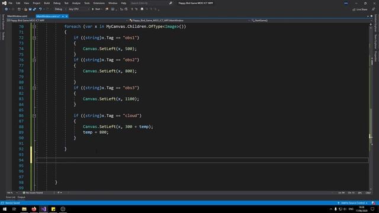The image size is (379, 213).
Task: Open the Build menu
Action: (x=47, y=3)
